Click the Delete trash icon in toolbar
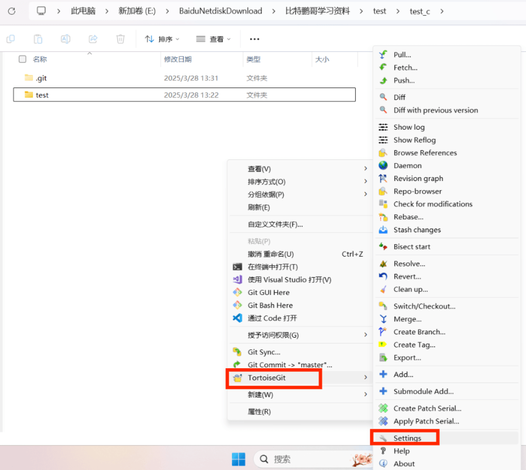 (121, 39)
